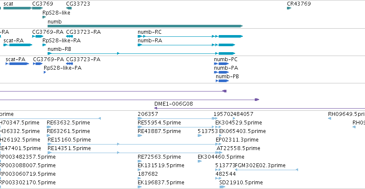Click the EK196837.5prime EST label
The height and width of the screenshot is (189, 365).
161,183
